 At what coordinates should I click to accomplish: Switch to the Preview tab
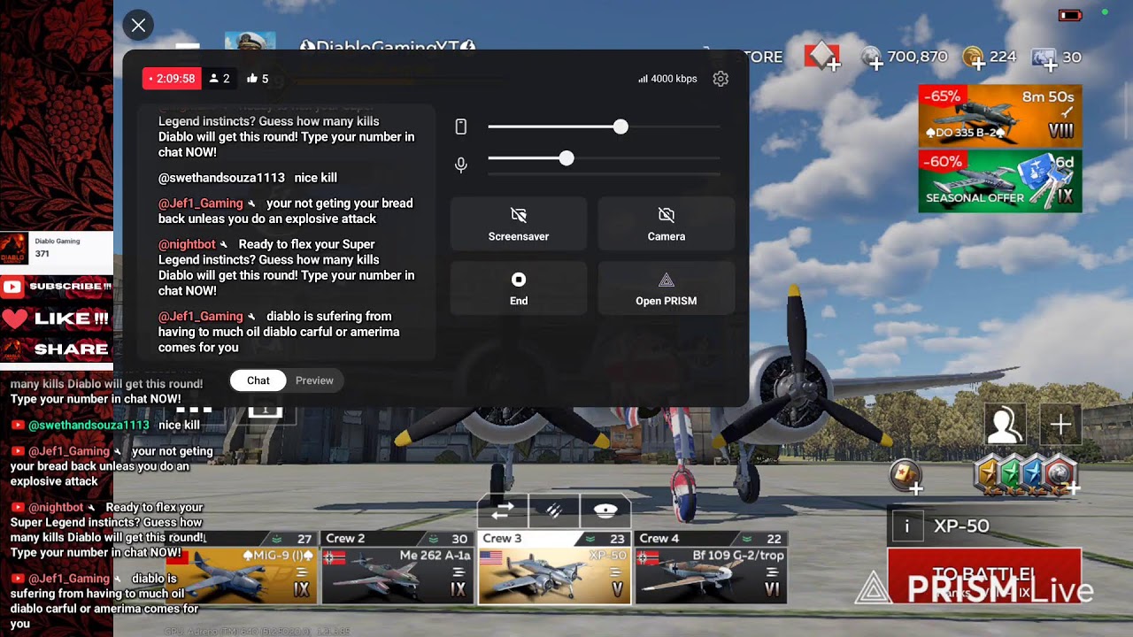coord(314,380)
